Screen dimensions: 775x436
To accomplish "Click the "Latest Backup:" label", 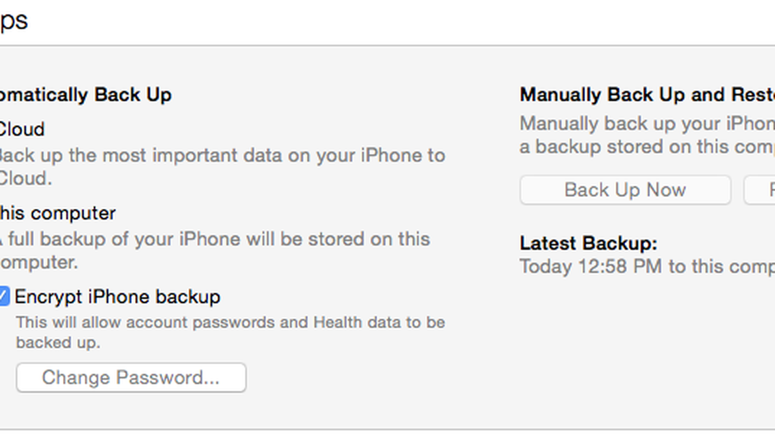I will 588,243.
